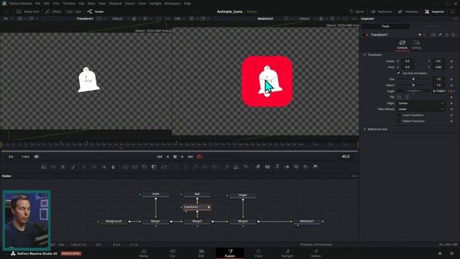Adjust the Aspect slider
This screenshot has width=460, height=259.
pyautogui.click(x=413, y=85)
